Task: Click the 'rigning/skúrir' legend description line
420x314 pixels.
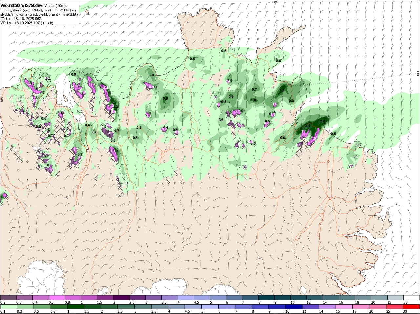Action: coord(38,10)
